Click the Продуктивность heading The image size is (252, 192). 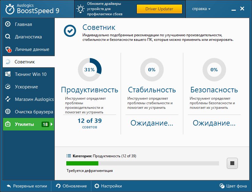point(89,90)
